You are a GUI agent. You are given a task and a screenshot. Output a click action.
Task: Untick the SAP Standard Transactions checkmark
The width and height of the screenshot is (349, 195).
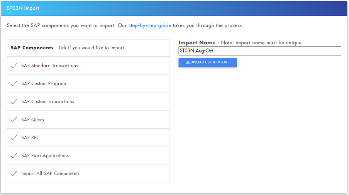14,66
